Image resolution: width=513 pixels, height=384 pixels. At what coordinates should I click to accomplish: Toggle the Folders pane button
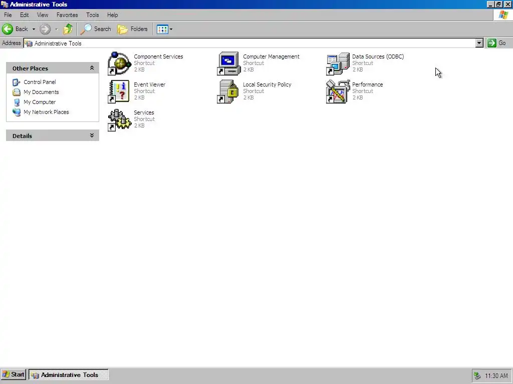point(132,29)
